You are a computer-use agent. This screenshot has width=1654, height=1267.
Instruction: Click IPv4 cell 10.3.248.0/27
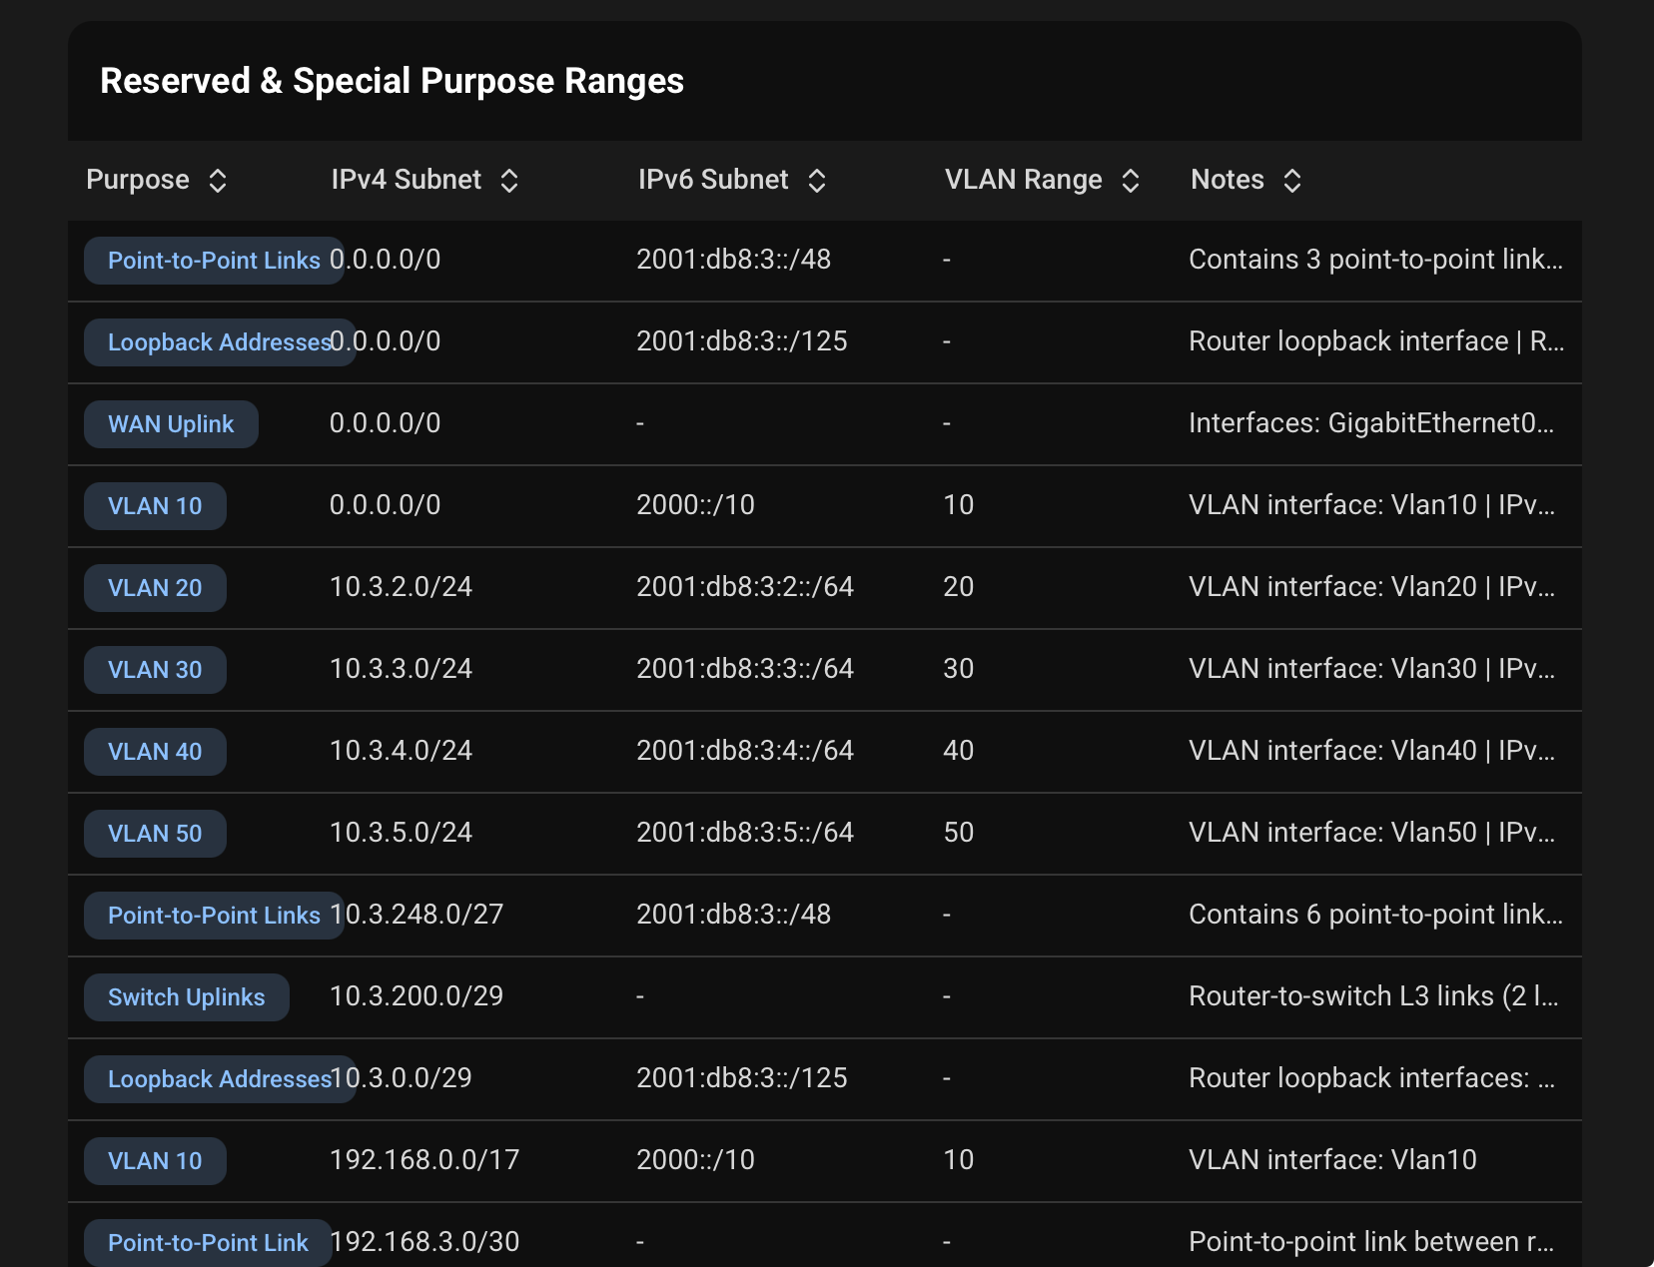416,915
